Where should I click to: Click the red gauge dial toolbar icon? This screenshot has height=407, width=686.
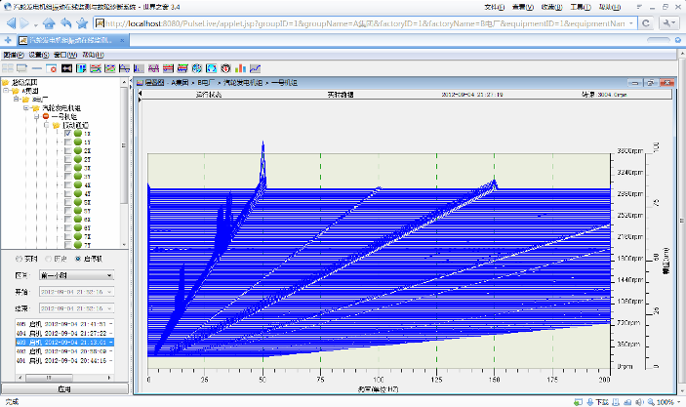point(225,68)
